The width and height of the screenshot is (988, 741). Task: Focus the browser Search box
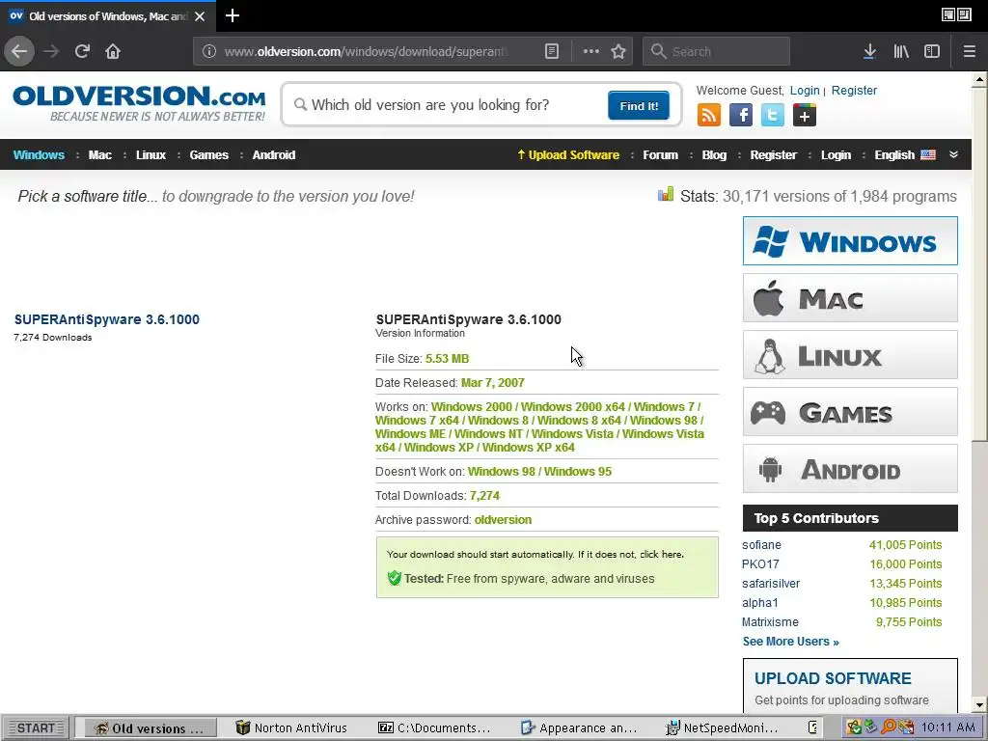coord(716,52)
